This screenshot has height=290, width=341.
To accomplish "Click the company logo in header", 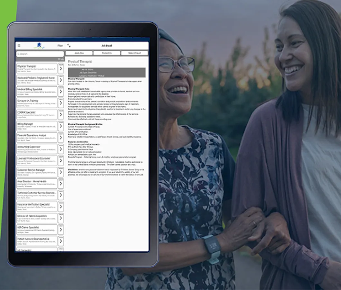I will click(39, 45).
